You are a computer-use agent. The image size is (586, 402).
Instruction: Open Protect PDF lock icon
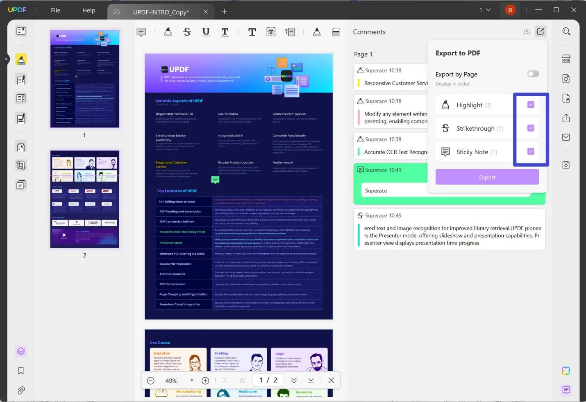click(566, 98)
